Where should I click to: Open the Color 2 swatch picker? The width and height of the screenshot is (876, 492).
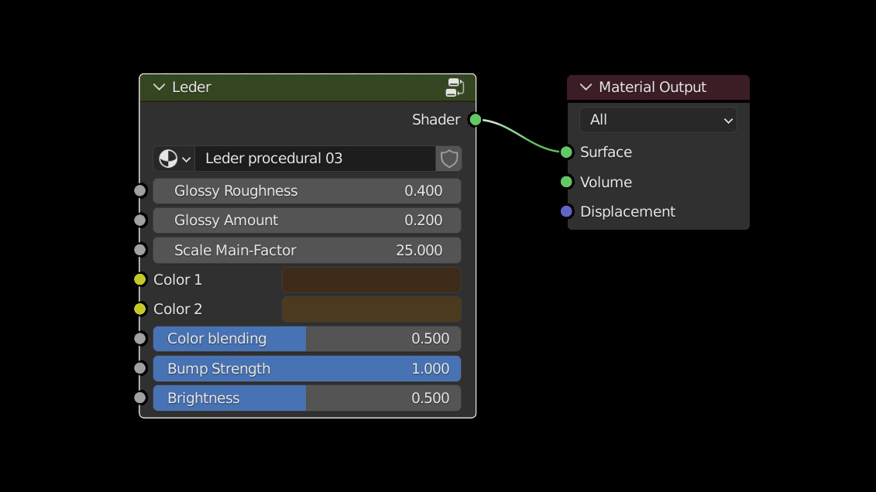click(x=372, y=309)
